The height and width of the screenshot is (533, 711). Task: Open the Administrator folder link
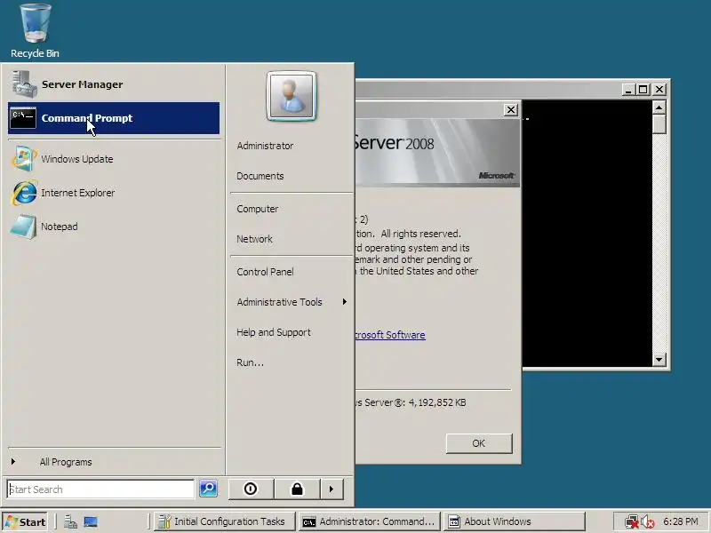pyautogui.click(x=265, y=146)
